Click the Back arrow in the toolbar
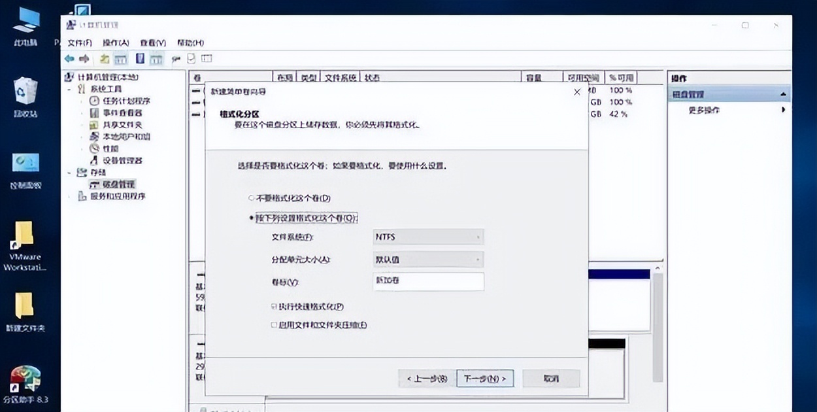Screen dimensions: 817x412 (69, 59)
